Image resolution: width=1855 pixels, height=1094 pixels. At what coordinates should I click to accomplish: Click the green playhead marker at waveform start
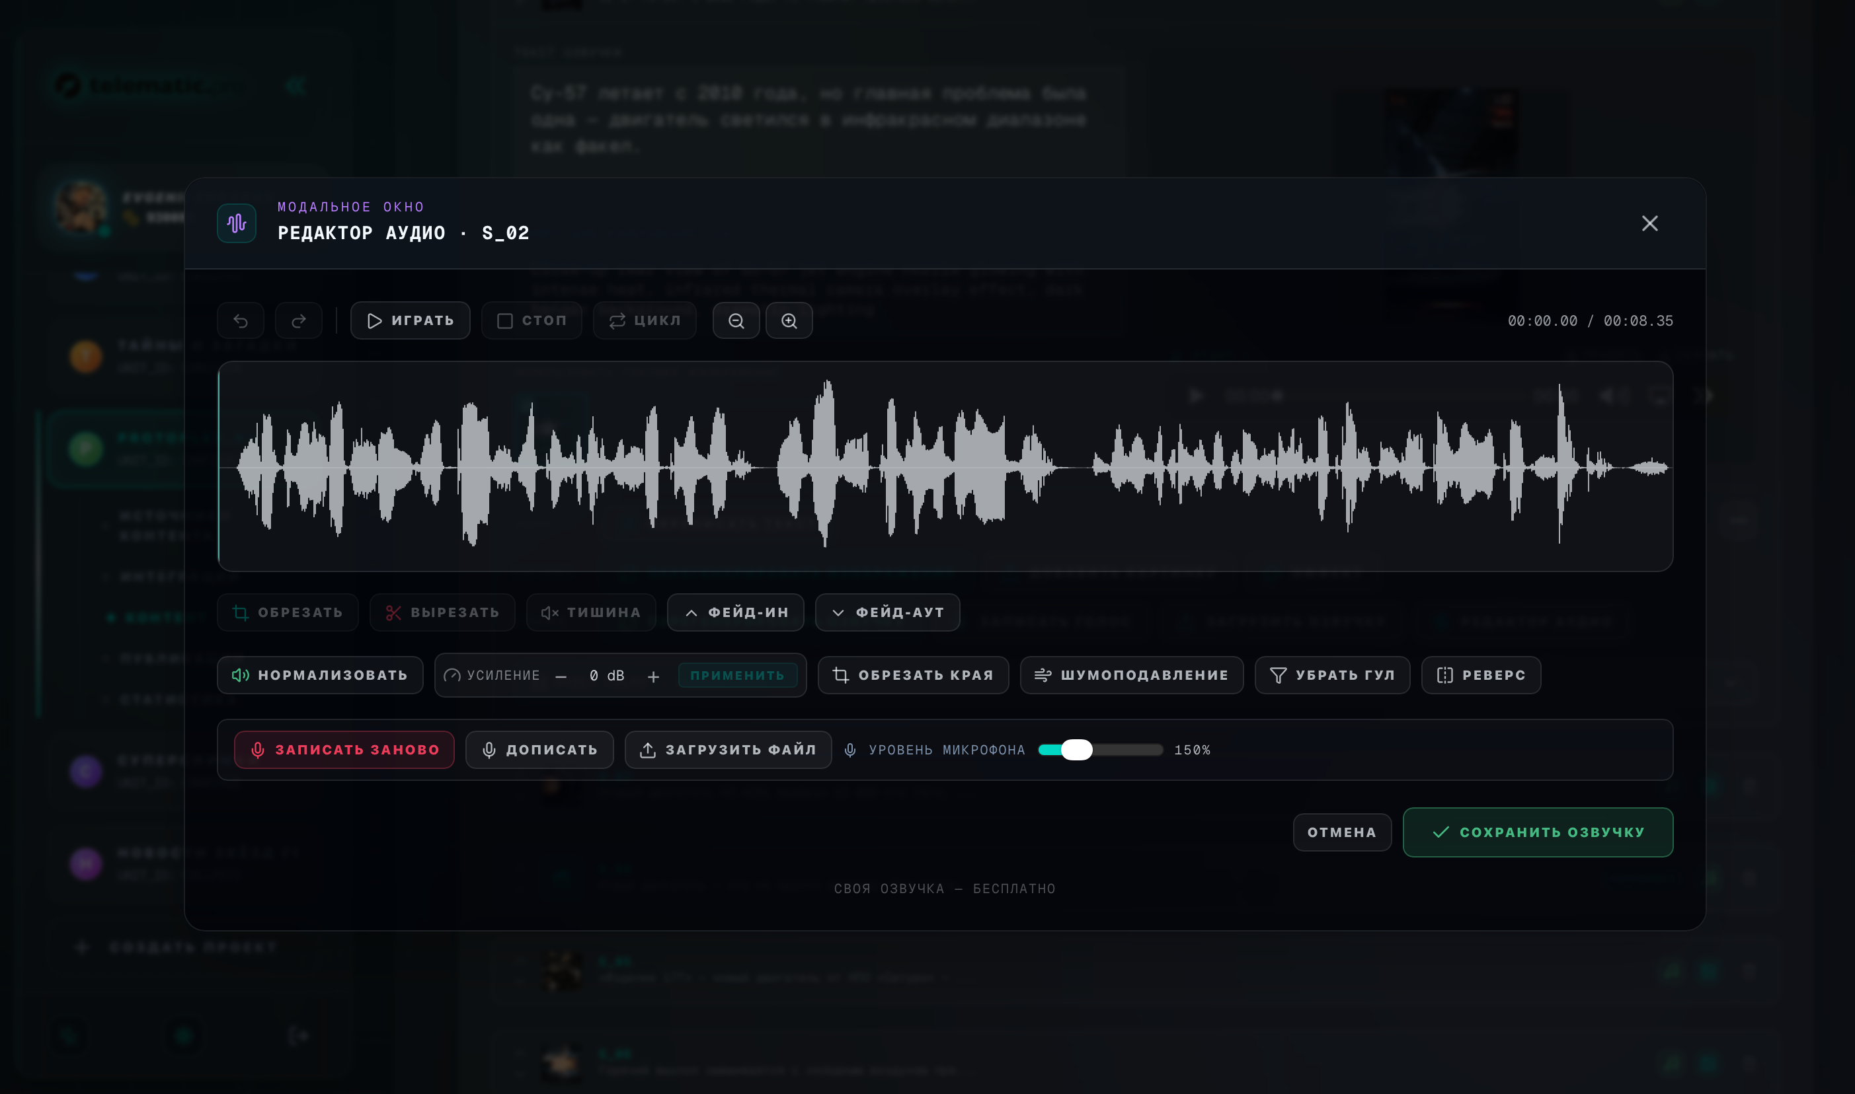(219, 466)
